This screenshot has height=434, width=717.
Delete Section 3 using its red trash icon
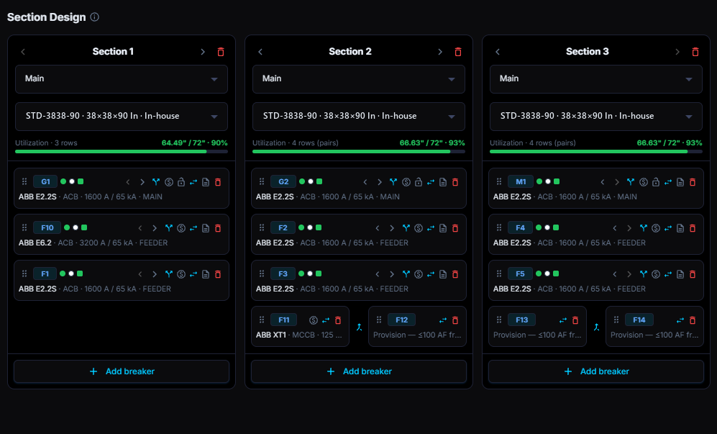[695, 52]
